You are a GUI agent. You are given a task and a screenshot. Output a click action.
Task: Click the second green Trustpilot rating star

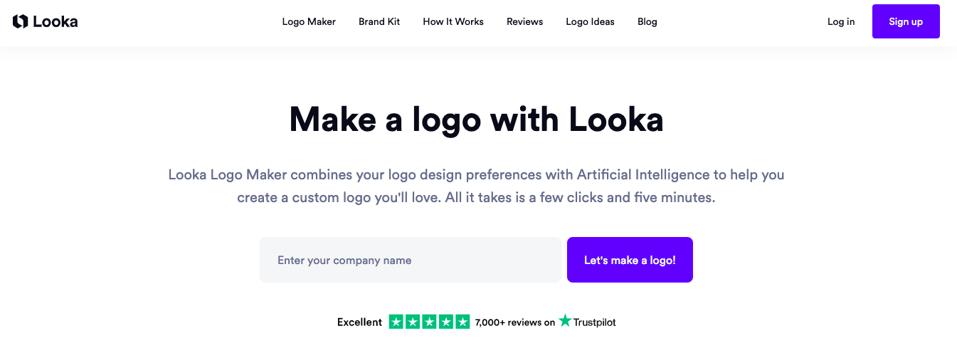tap(413, 322)
